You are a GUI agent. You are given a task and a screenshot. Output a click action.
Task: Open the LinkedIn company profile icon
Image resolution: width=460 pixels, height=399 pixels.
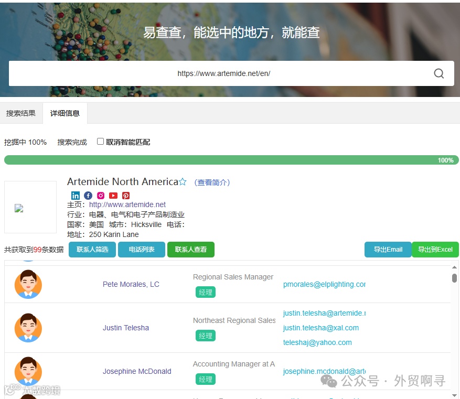(76, 196)
